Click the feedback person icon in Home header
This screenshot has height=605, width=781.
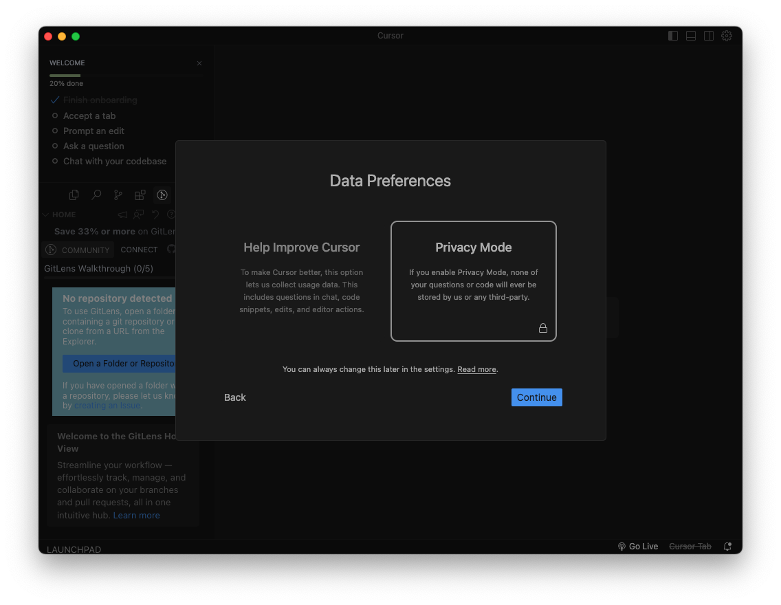139,214
